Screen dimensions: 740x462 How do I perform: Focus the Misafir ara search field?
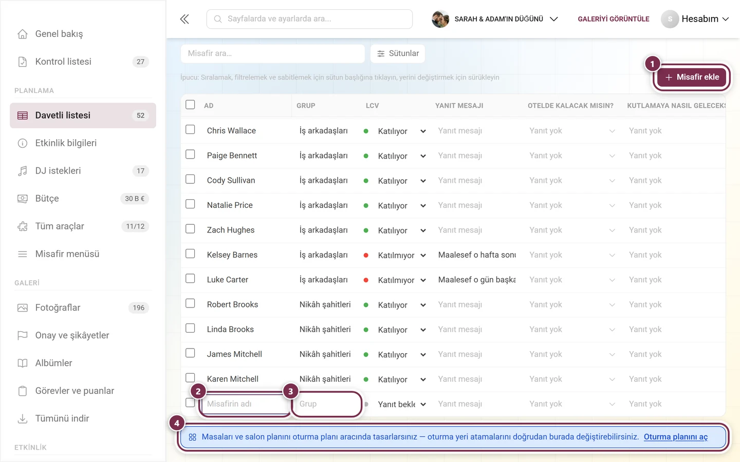pos(273,53)
